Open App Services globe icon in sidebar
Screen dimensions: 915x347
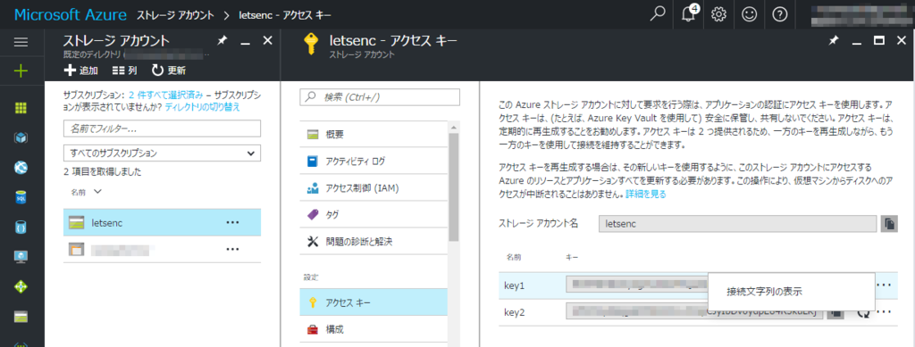[x=21, y=168]
